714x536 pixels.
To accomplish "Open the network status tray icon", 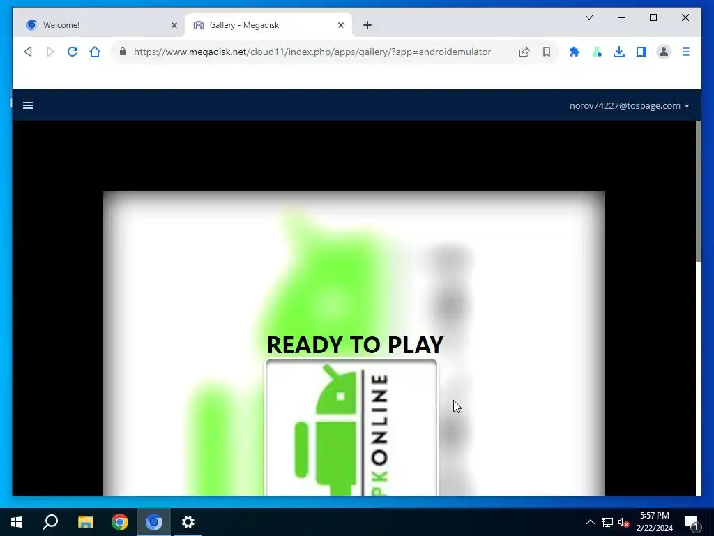I will [x=607, y=522].
